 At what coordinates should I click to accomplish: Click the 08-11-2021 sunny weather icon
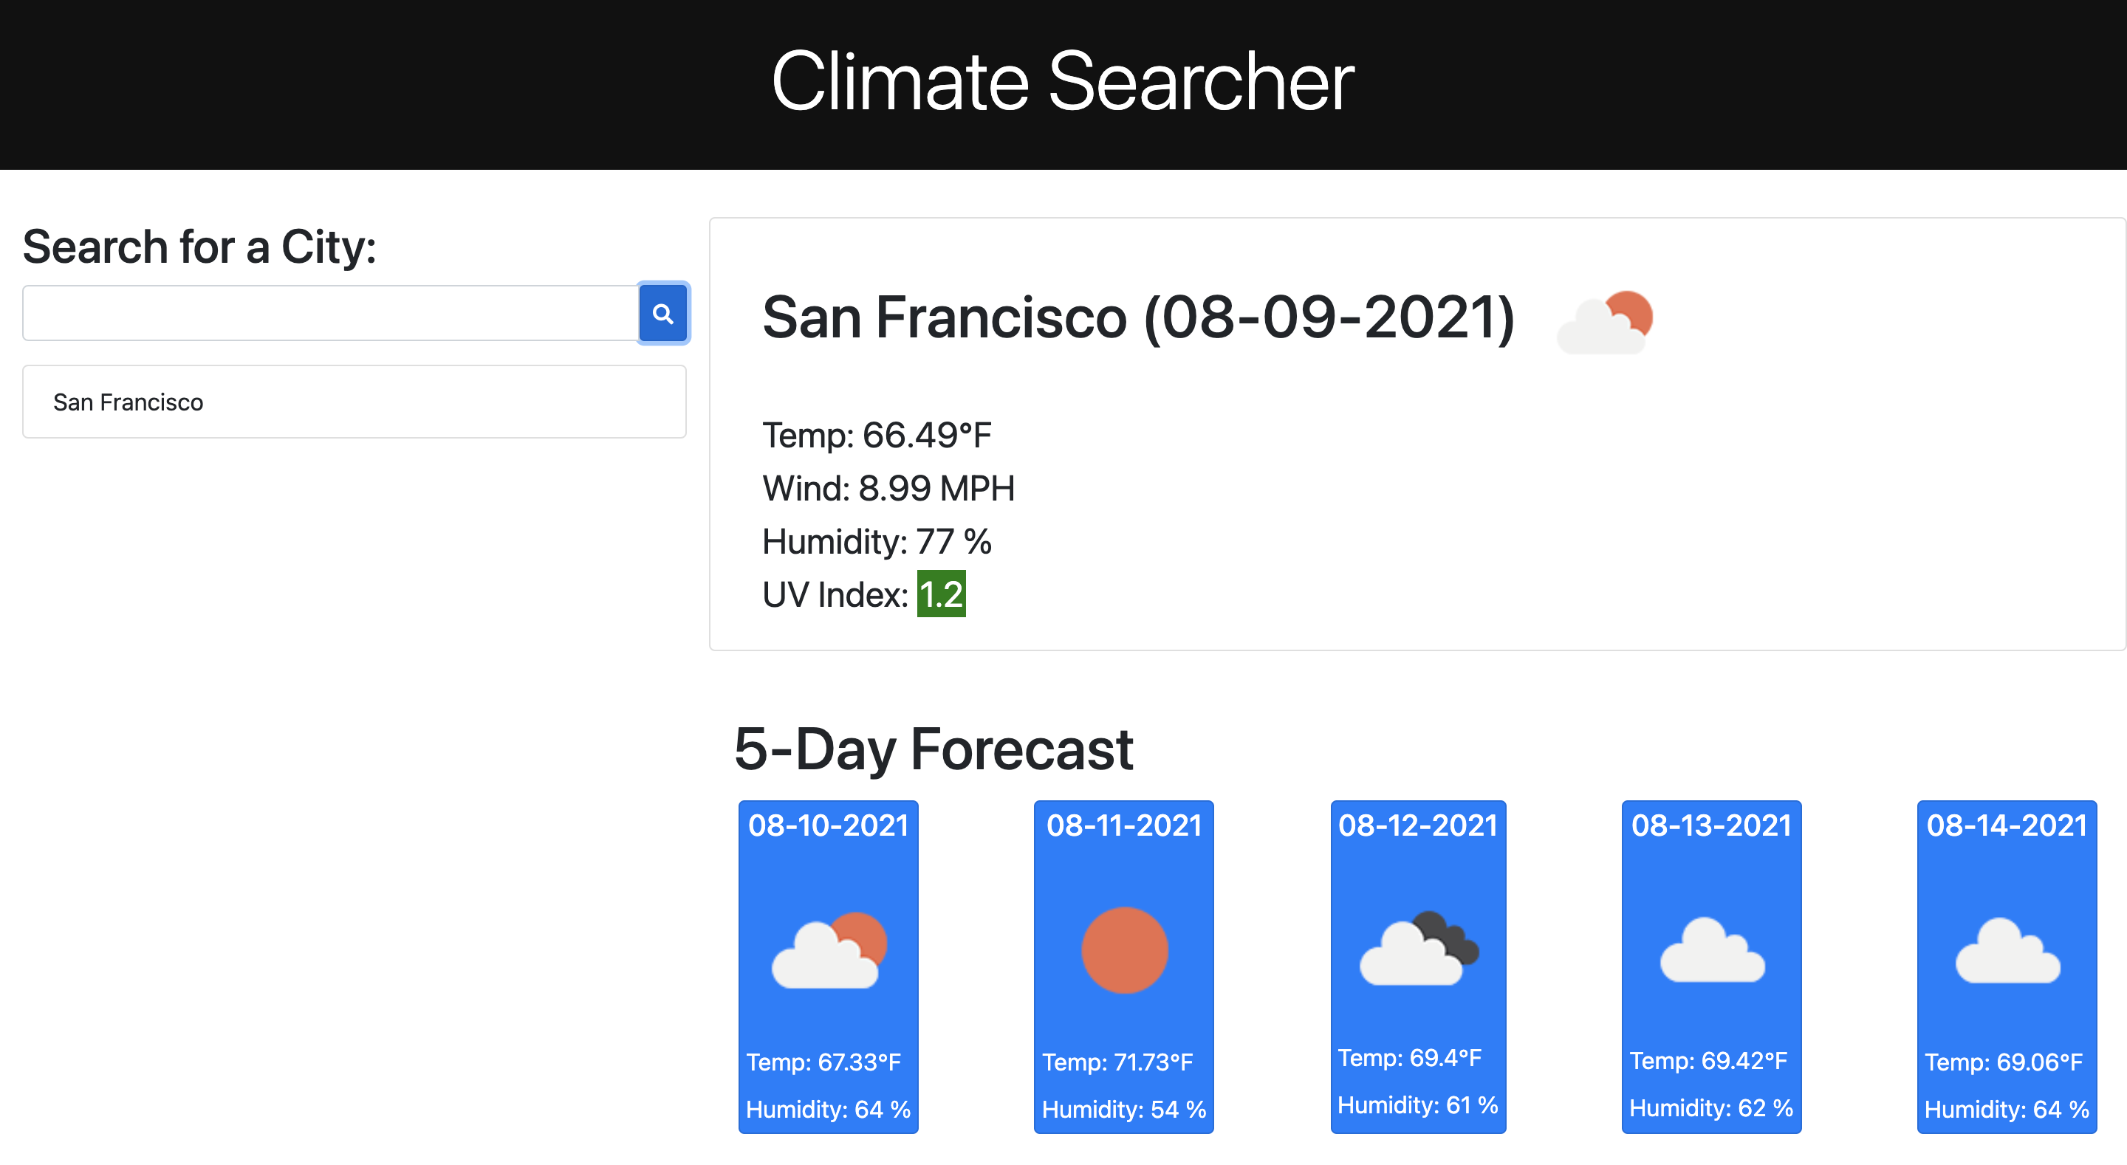tap(1124, 950)
